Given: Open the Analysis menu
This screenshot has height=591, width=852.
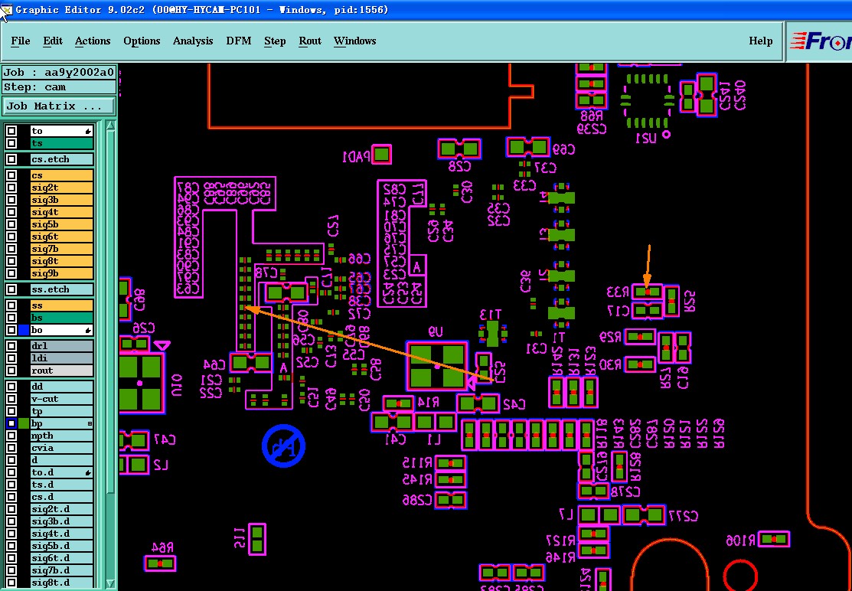Looking at the screenshot, I should 193,41.
